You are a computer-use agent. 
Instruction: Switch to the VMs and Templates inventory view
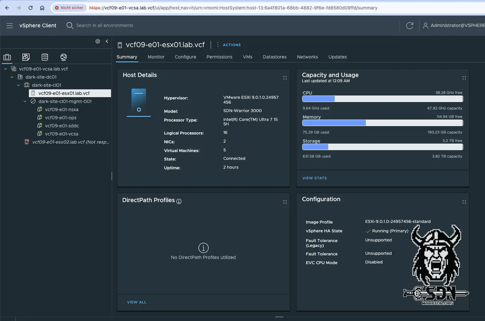pyautogui.click(x=26, y=57)
